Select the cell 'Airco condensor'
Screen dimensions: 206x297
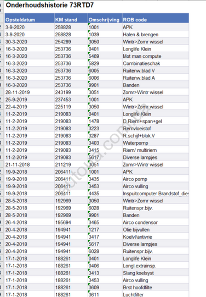[x=156, y=222]
